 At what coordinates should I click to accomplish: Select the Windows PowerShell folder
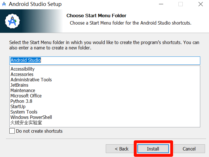(x=31, y=117)
